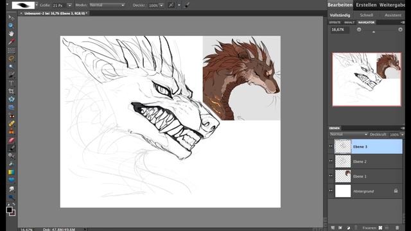
Task: Select the Cookie Cutter star tool
Action: pos(11,99)
